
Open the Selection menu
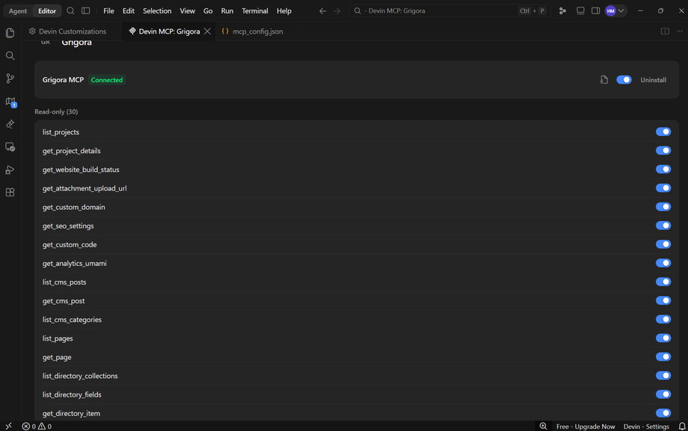tap(157, 11)
